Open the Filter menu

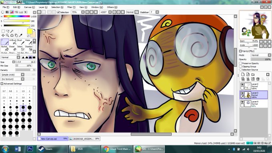[x=71, y=7]
